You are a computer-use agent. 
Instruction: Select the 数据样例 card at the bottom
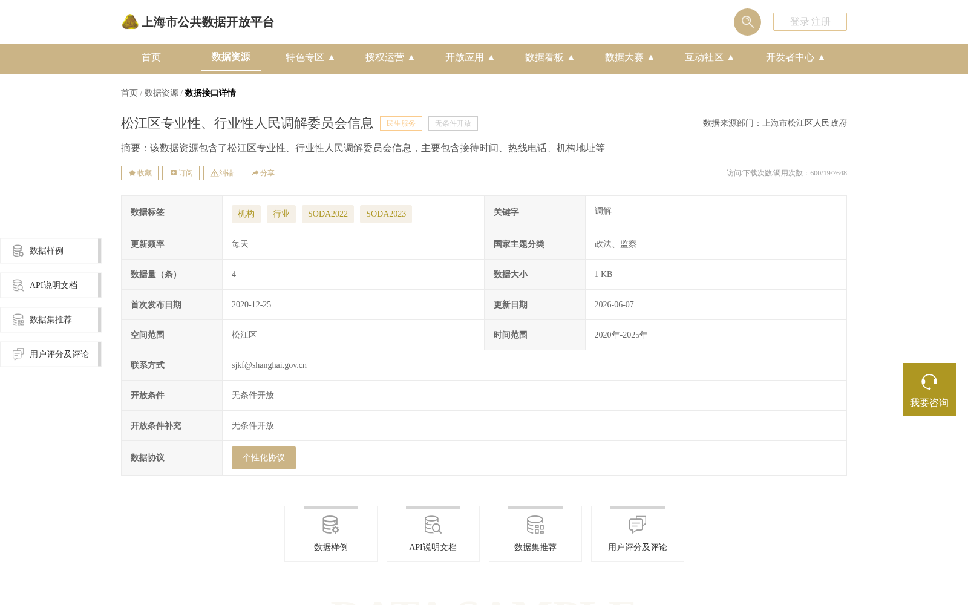tap(331, 534)
